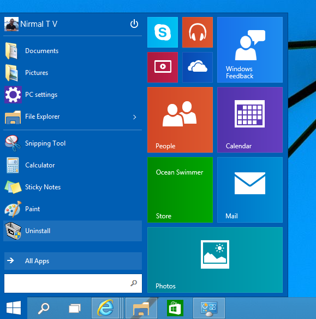Viewport: 316px width, 319px height.
Task: Open the Windows Feedback tile
Action: coord(250,50)
